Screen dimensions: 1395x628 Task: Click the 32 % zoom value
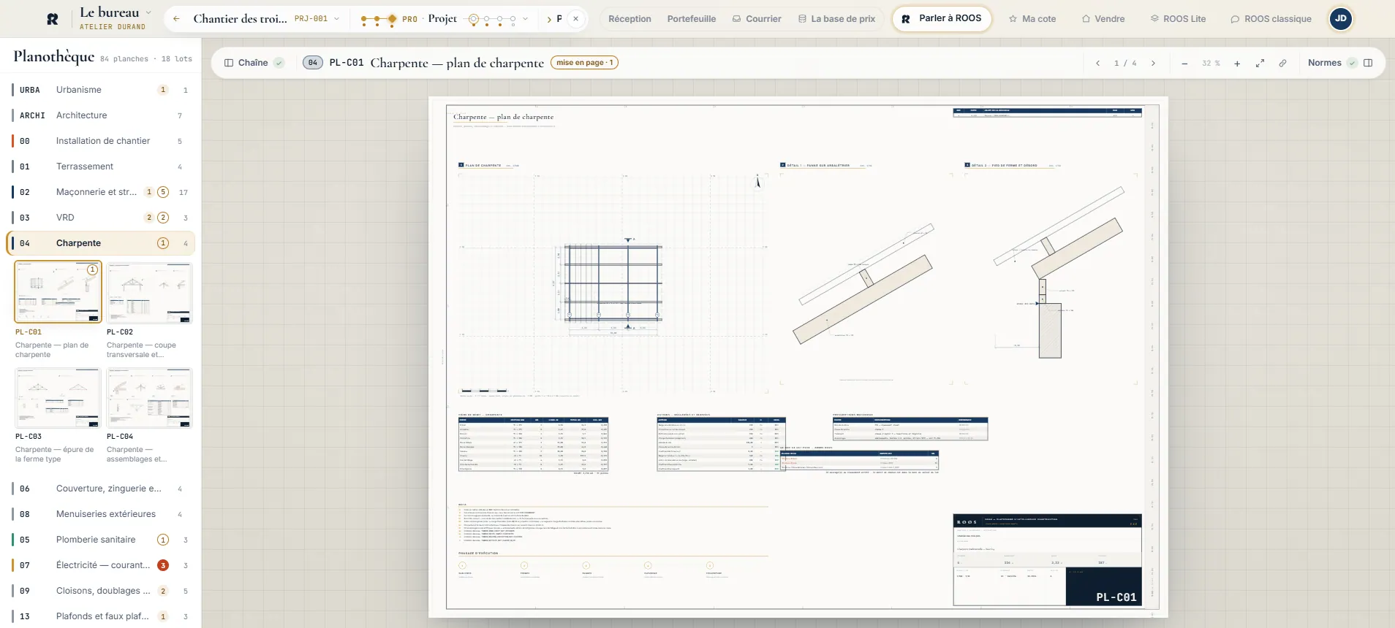1211,64
